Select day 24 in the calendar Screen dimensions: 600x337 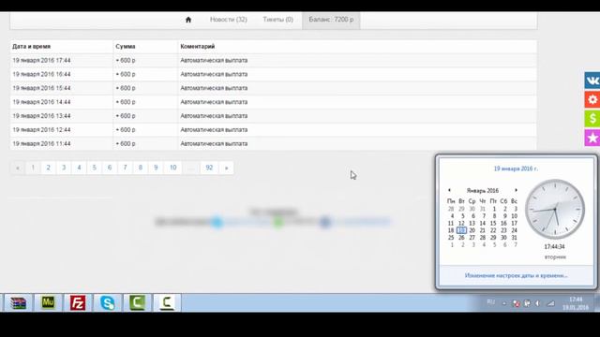515,230
